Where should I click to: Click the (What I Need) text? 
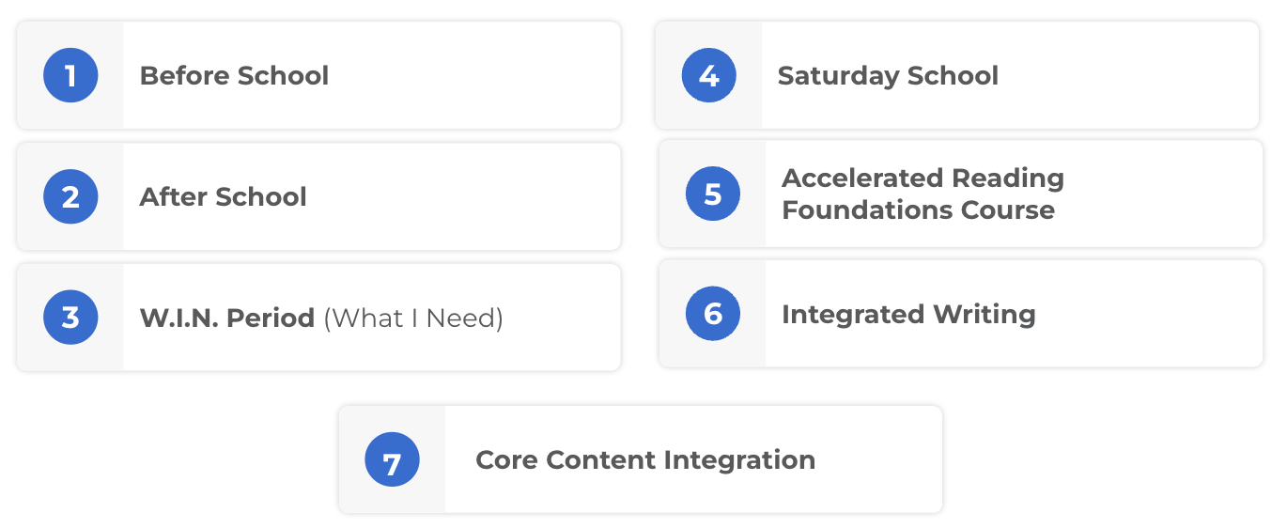click(x=413, y=318)
